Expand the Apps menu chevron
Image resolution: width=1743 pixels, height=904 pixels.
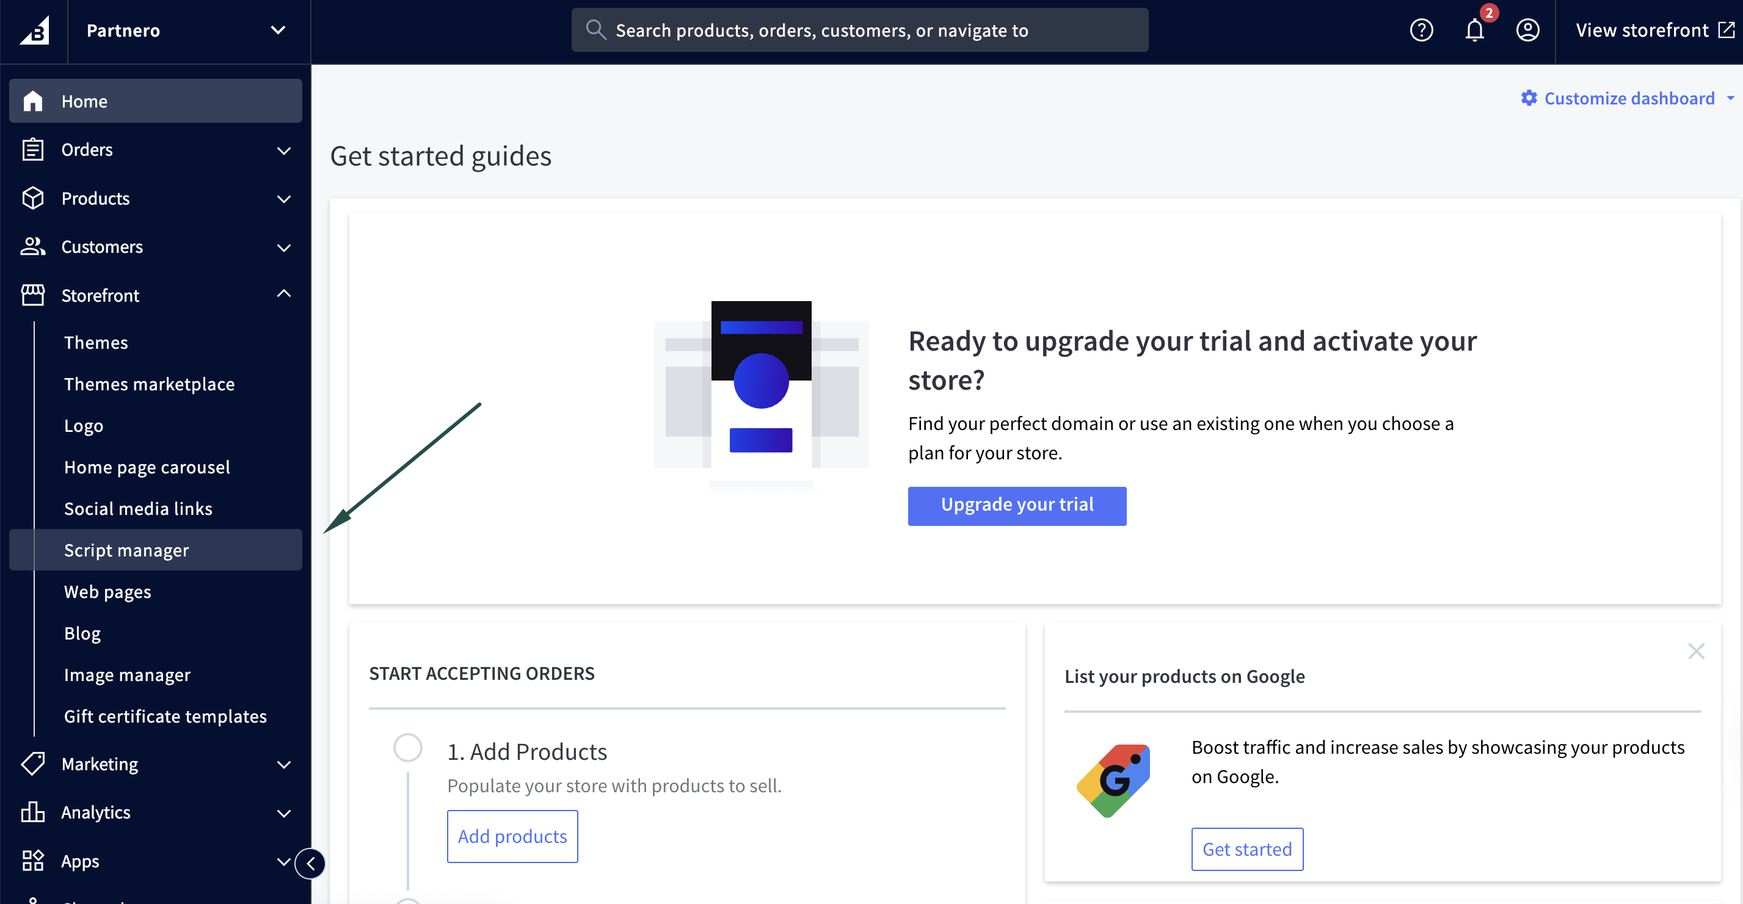[x=284, y=861]
